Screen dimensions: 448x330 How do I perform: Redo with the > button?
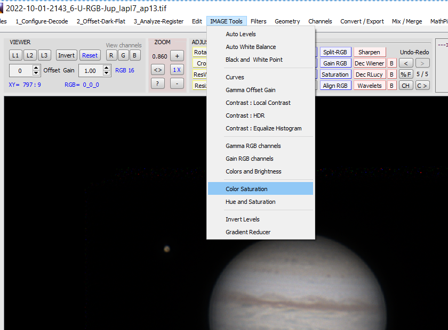[422, 63]
